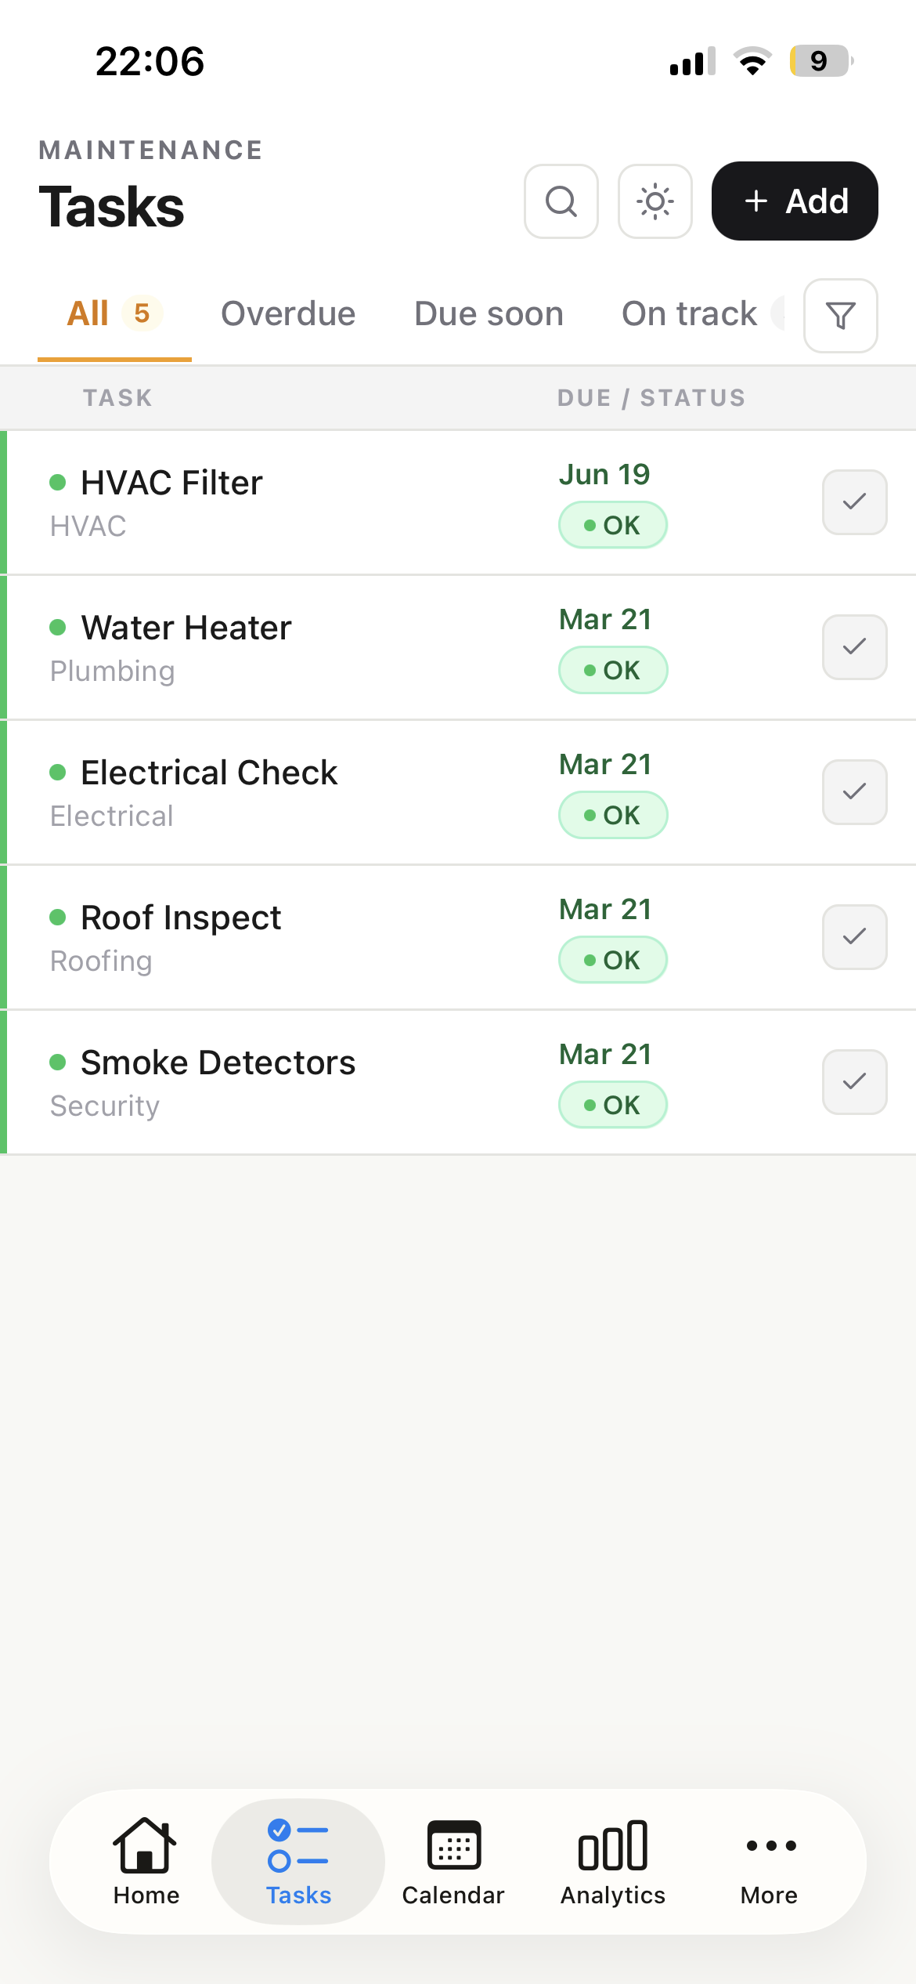Open Analytics from bottom navigation
The height and width of the screenshot is (1984, 916).
pos(612,1860)
